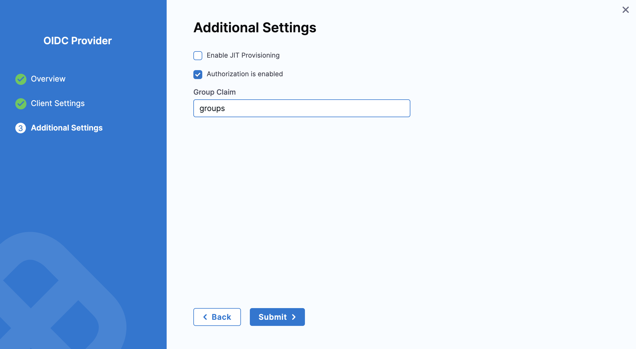
Task: Click the OIDC Provider heading
Action: 78,41
